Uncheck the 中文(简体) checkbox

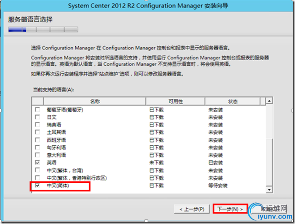coord(37,185)
